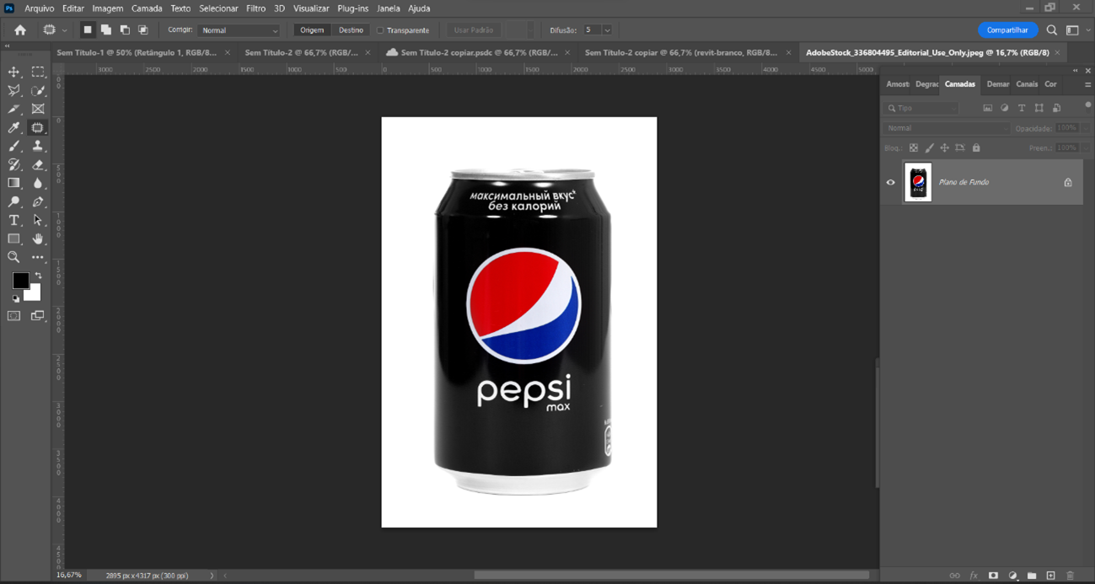1095x584 pixels.
Task: Select the Polygonal Lasso tool
Action: (14, 91)
